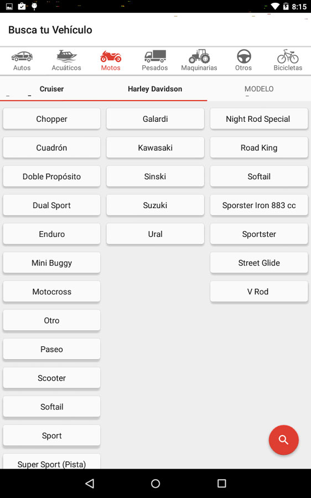Open the Acuáticos boat category
This screenshot has height=498, width=311.
[66, 56]
